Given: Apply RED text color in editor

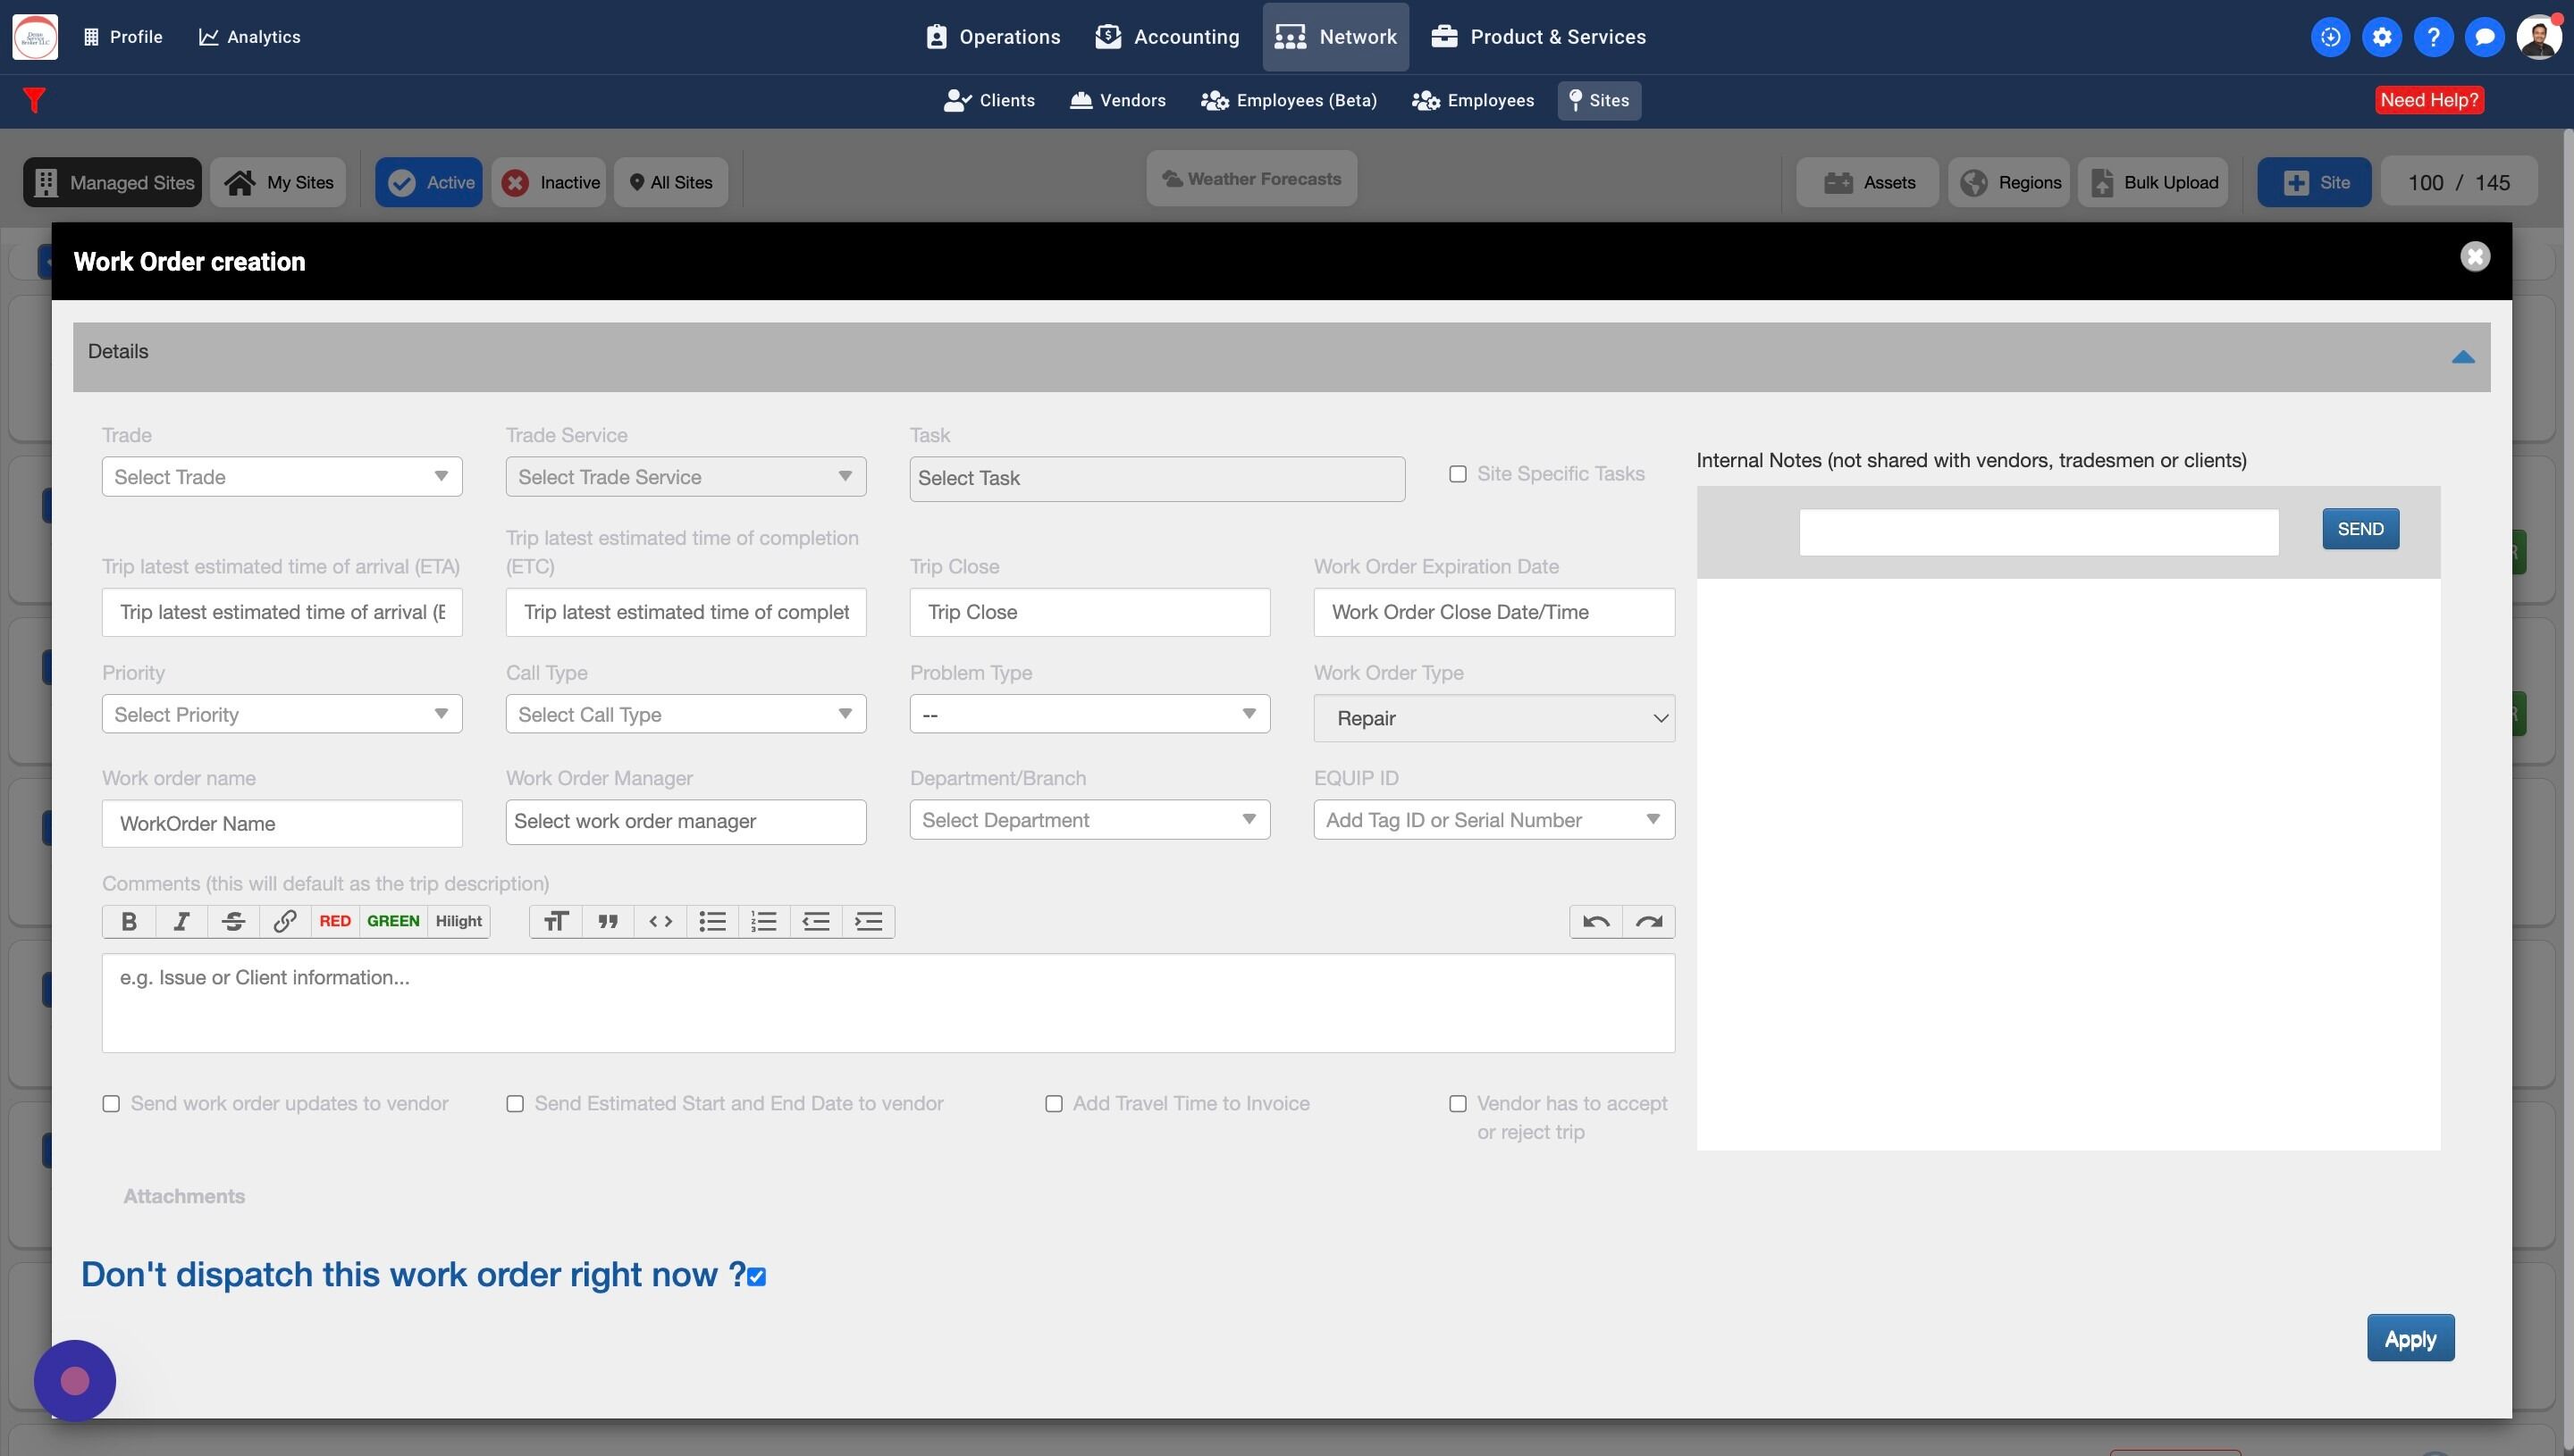Looking at the screenshot, I should [x=334, y=921].
